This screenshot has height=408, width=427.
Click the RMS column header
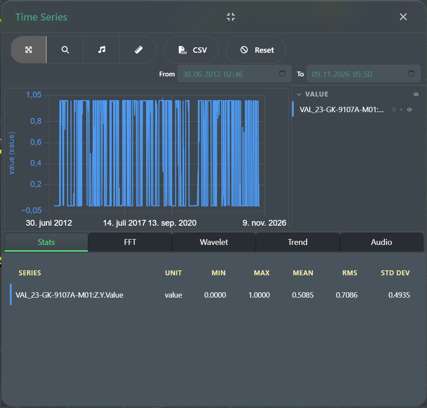tap(349, 273)
